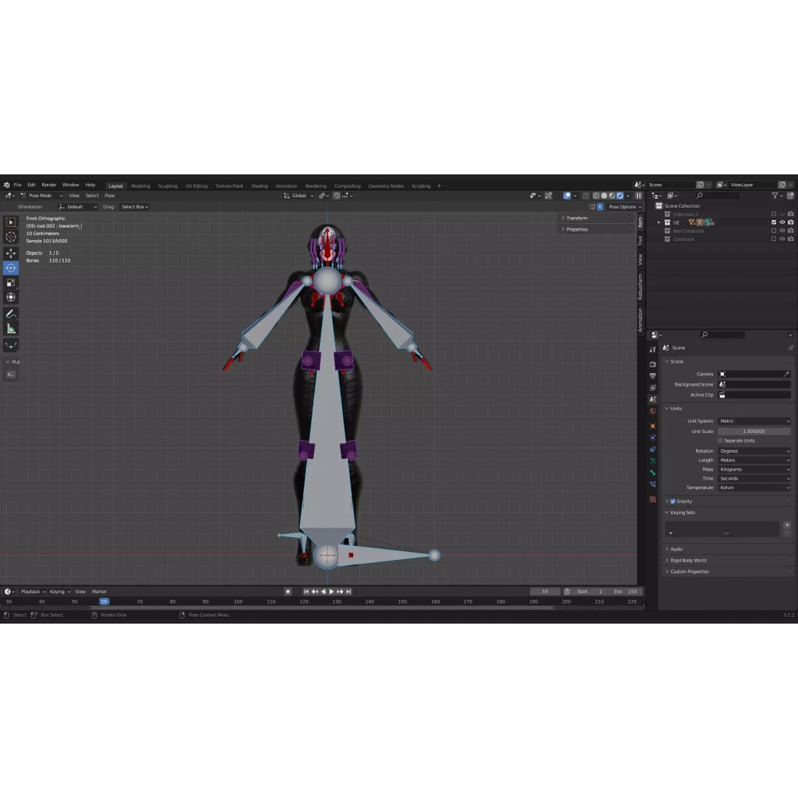Open the Bone Constraints properties tab icon
798x798 pixels.
(653, 485)
